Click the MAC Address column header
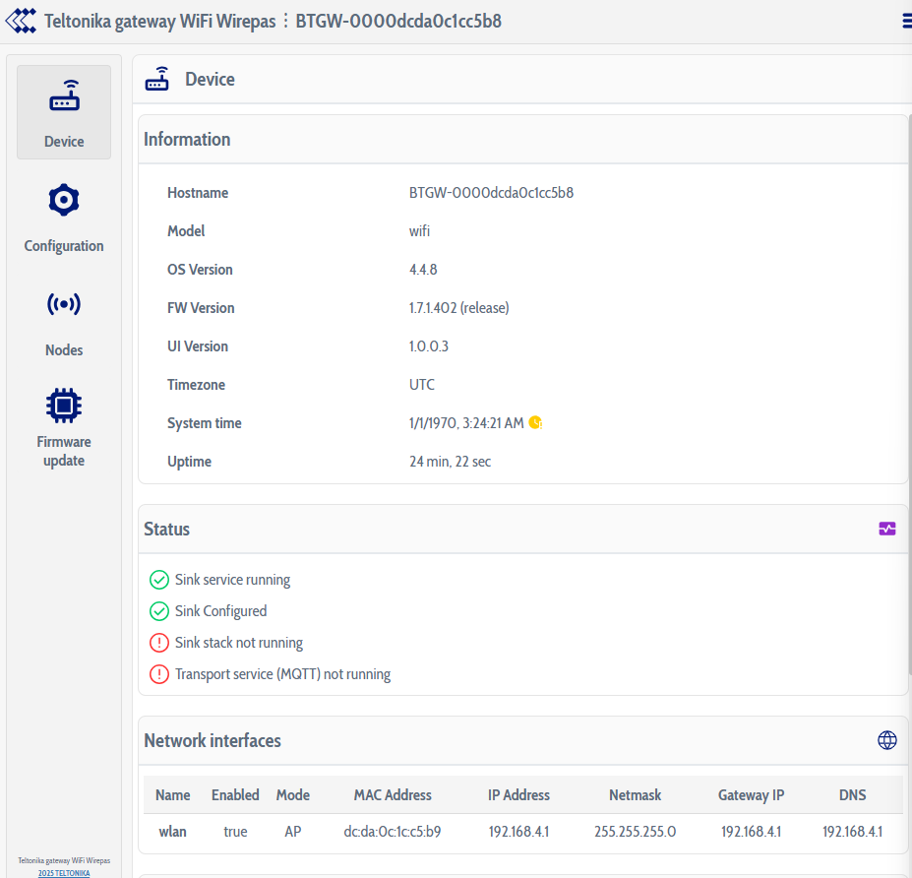This screenshot has height=878, width=912. pyautogui.click(x=393, y=795)
